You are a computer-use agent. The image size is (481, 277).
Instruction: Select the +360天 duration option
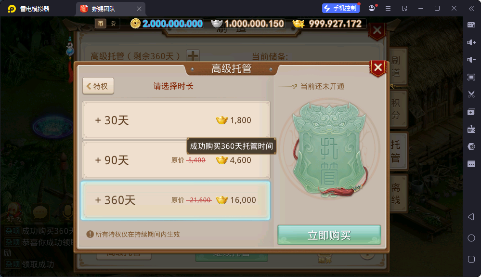[x=175, y=200]
